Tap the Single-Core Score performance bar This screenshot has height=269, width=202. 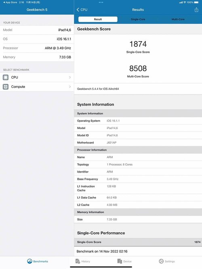click(x=138, y=242)
